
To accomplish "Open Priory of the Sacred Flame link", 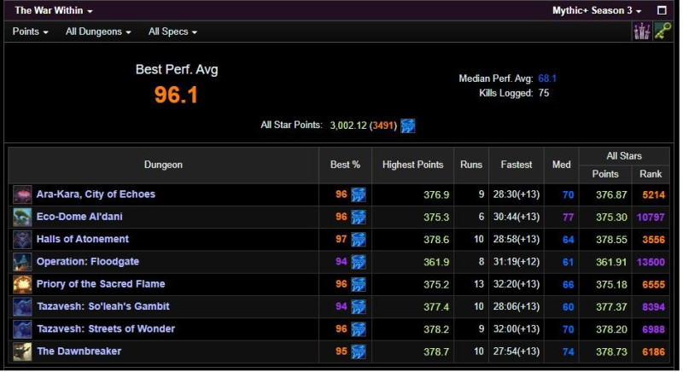I will click(101, 284).
